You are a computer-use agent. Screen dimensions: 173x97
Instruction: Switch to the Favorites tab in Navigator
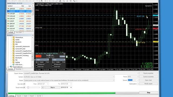(x=18, y=69)
